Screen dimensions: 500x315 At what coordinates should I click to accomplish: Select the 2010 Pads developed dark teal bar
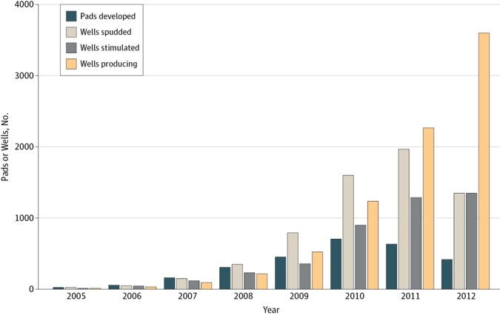pos(336,264)
